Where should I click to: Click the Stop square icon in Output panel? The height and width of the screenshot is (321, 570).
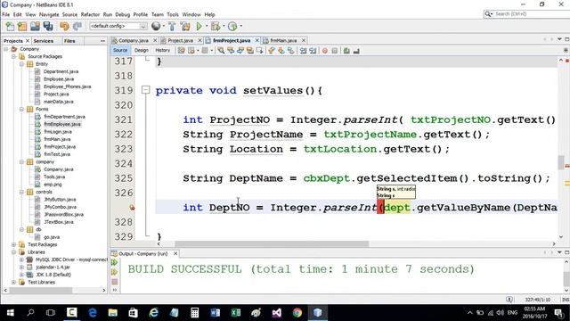115,282
